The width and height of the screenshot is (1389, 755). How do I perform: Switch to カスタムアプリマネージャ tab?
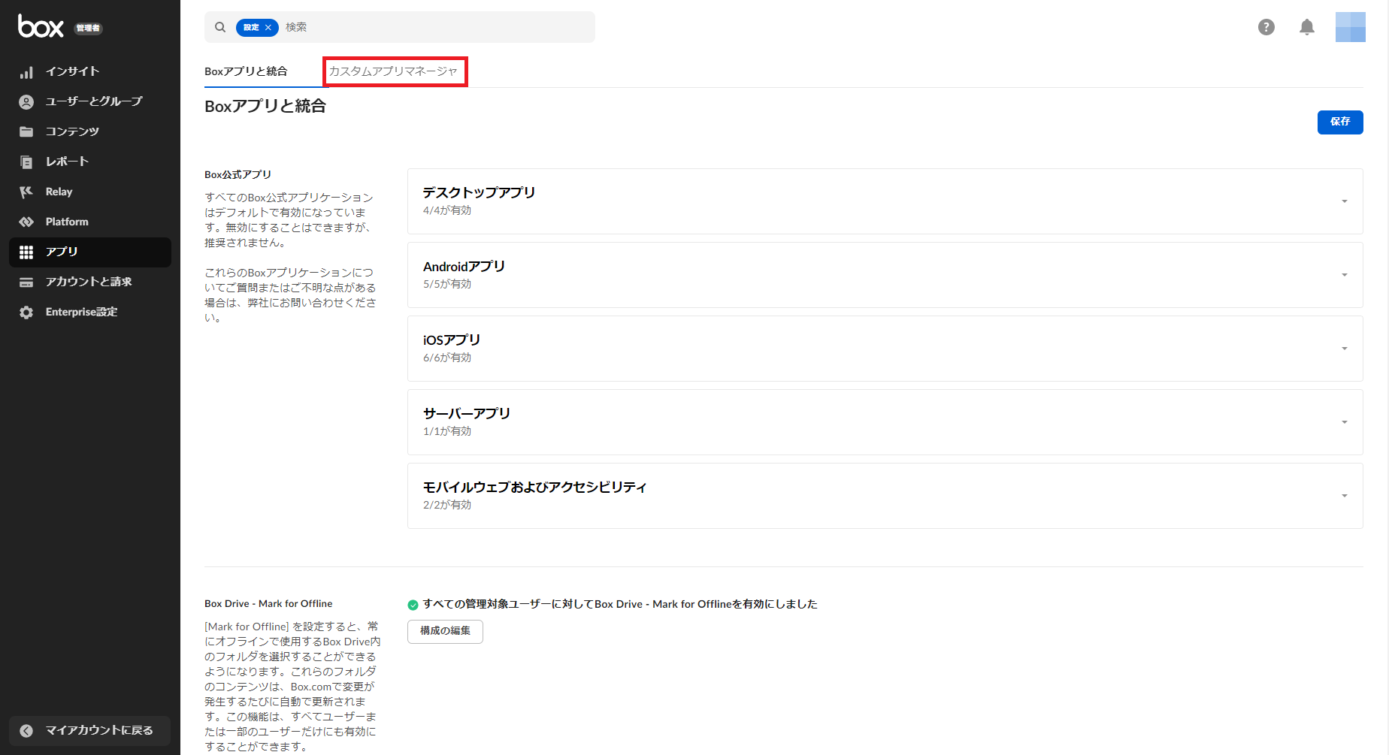pos(393,71)
